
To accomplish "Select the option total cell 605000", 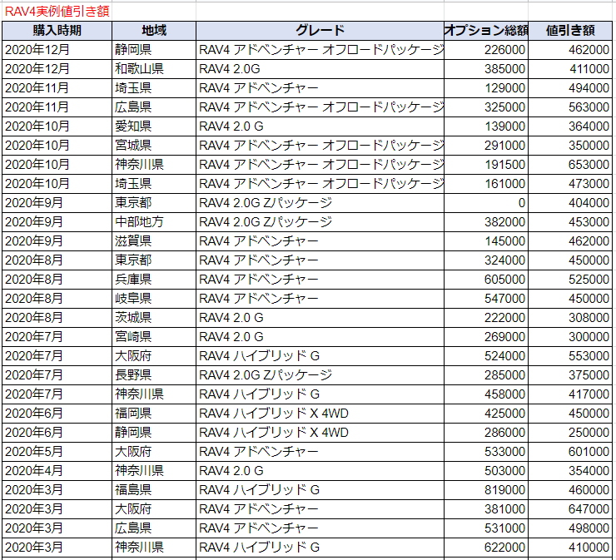I will click(x=486, y=280).
